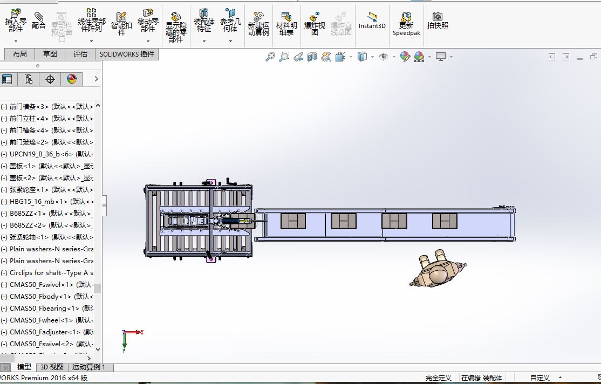The image size is (601, 384).
Task: Open dropdown under Linear Component Pattern
Action: pyautogui.click(x=91, y=40)
